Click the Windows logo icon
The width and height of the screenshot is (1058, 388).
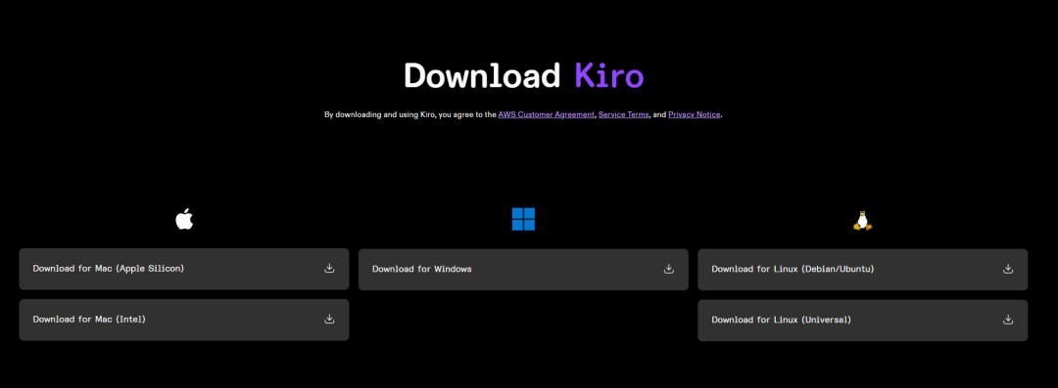(523, 219)
